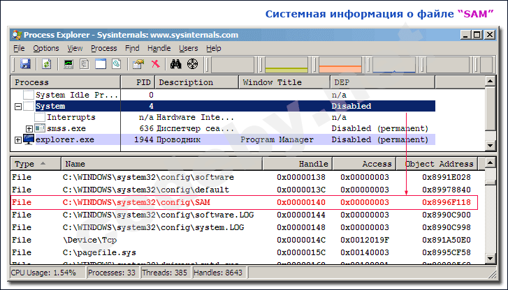Sort by the DEP column header

pos(383,82)
